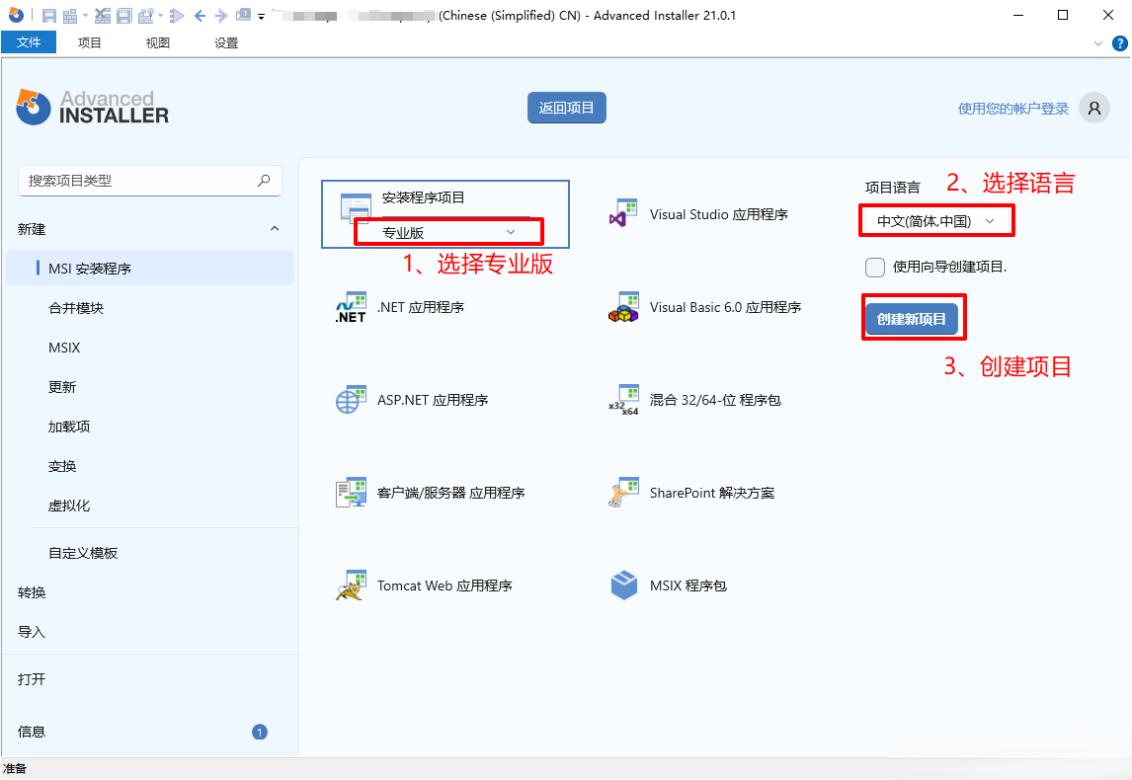
Task: Enable the 使用向导创建项目 checkbox
Action: click(875, 268)
